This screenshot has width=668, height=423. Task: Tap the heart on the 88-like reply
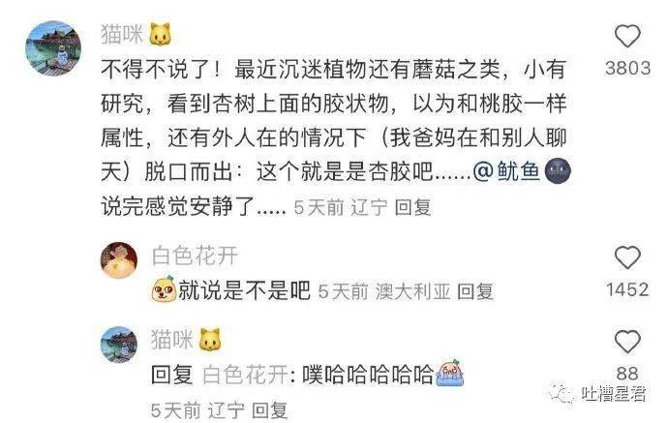627,342
